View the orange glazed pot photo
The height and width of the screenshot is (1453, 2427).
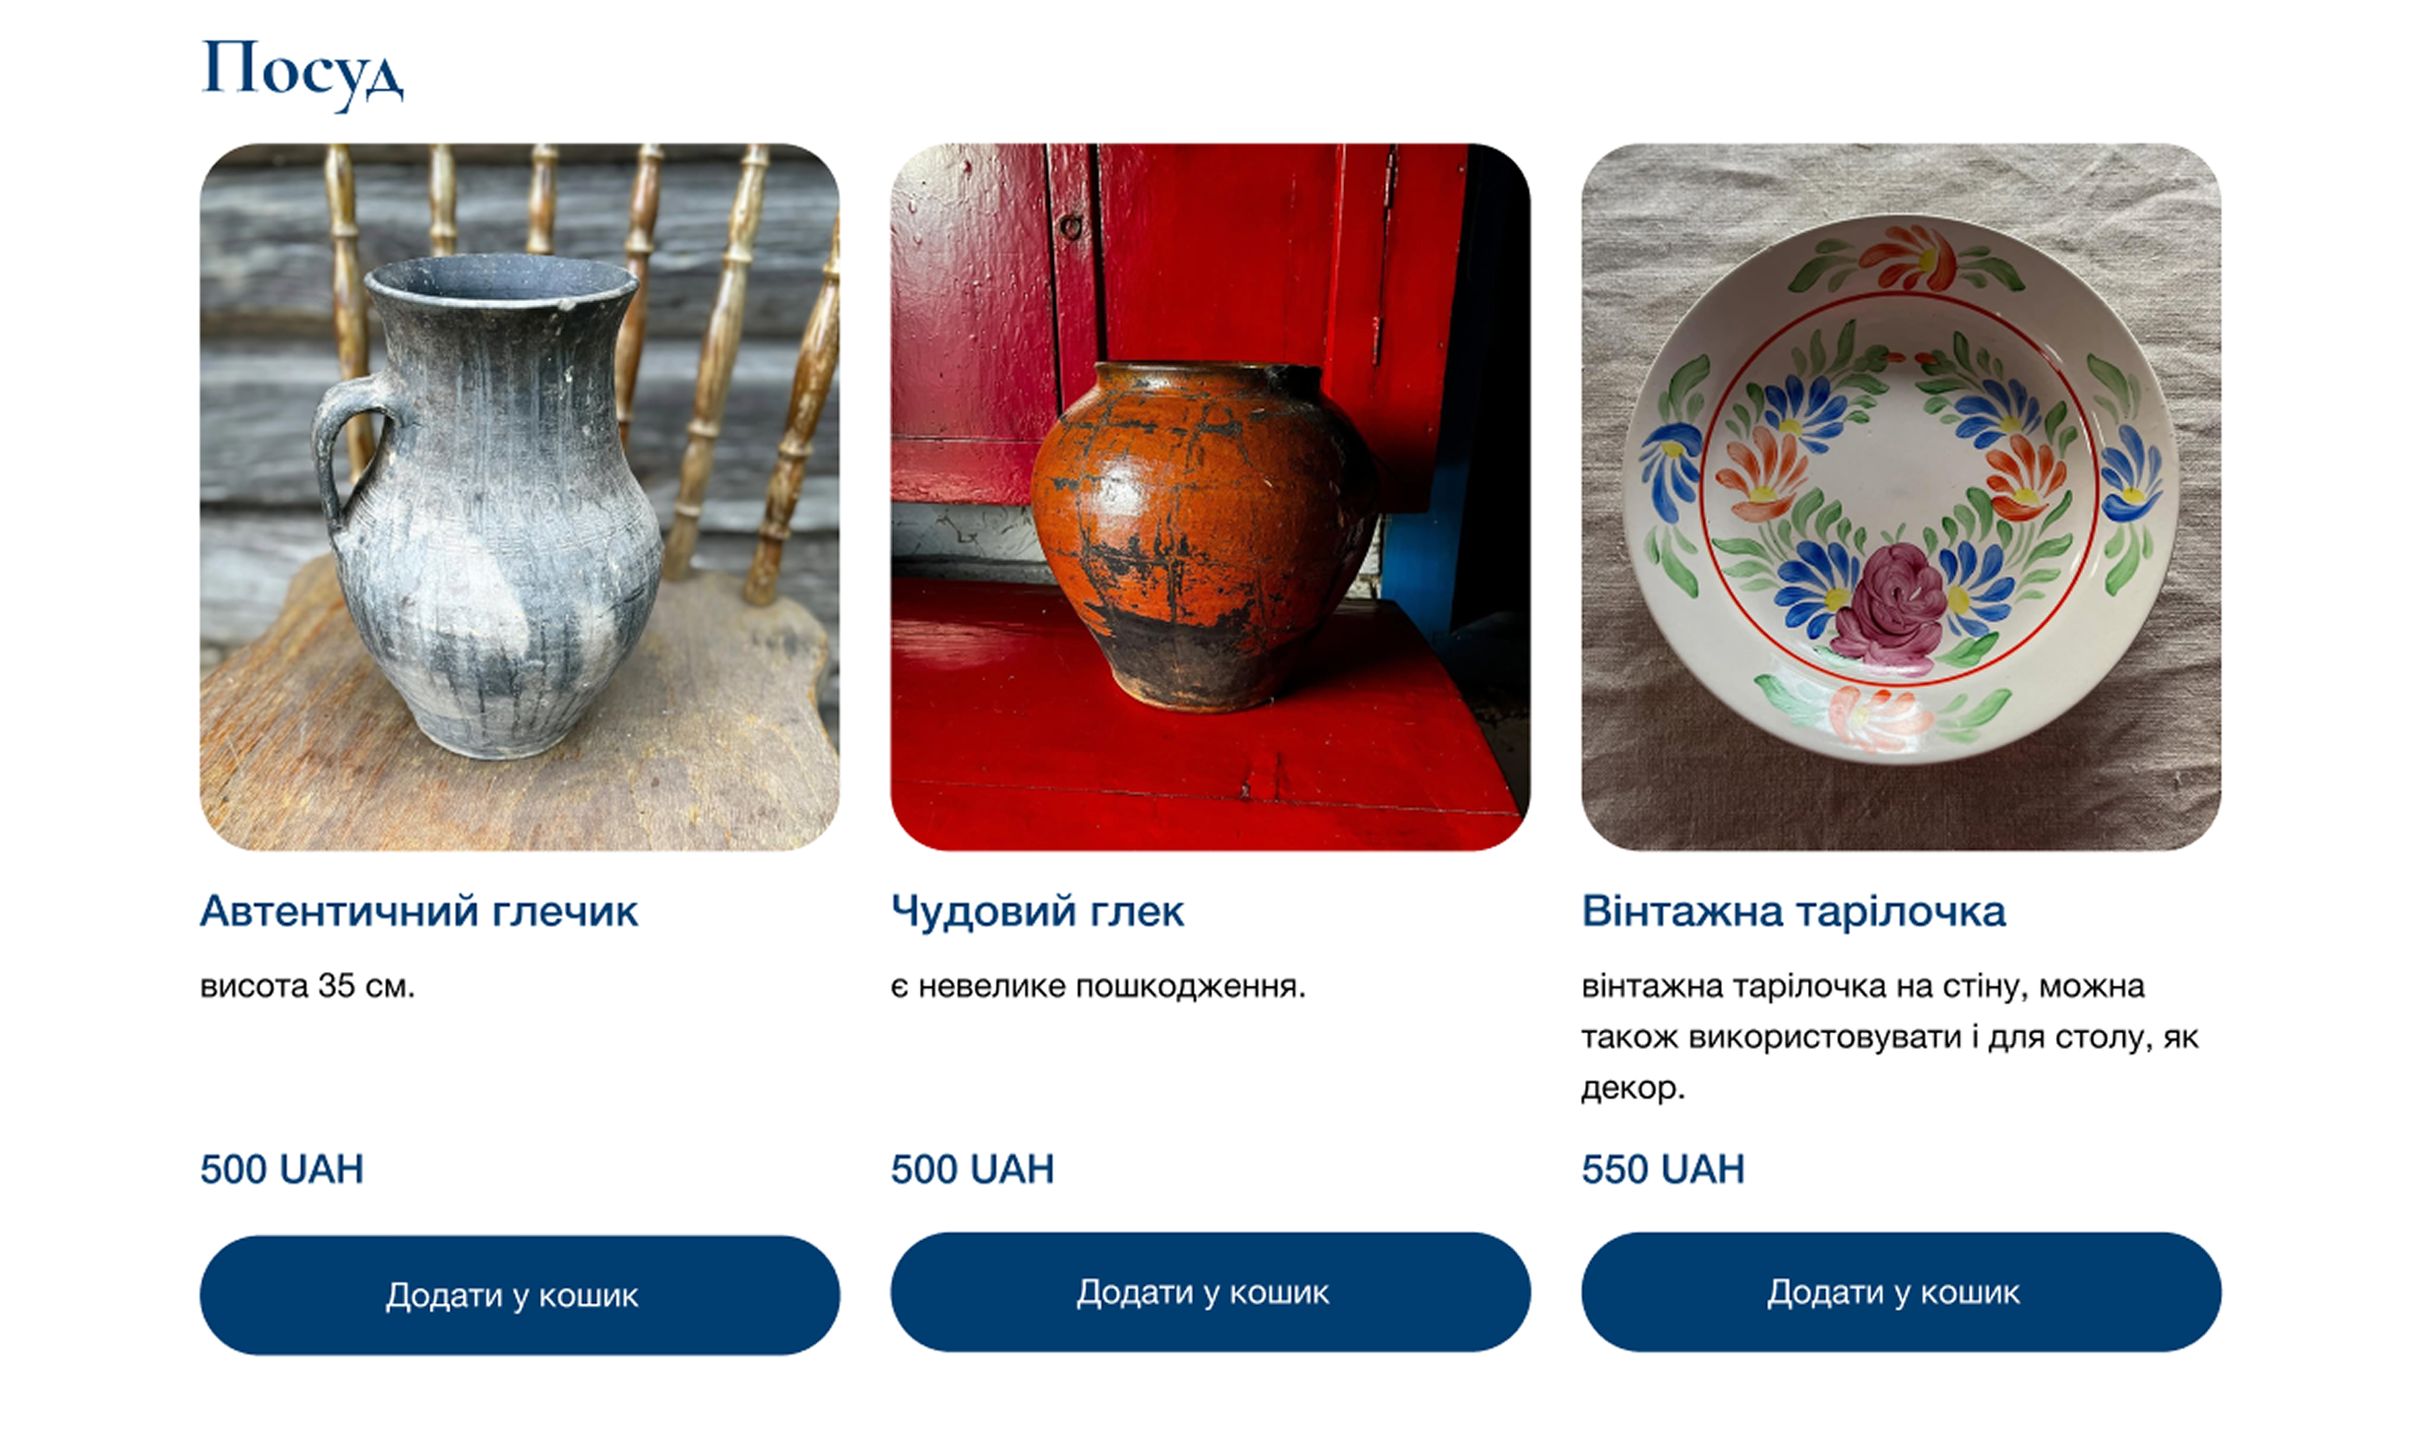1210,497
